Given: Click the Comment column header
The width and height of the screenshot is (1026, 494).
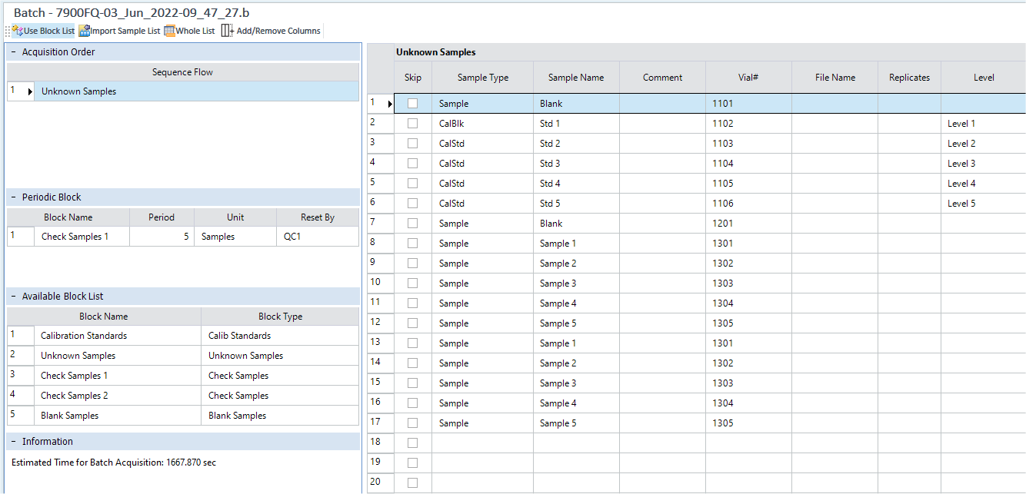Looking at the screenshot, I should pos(662,78).
